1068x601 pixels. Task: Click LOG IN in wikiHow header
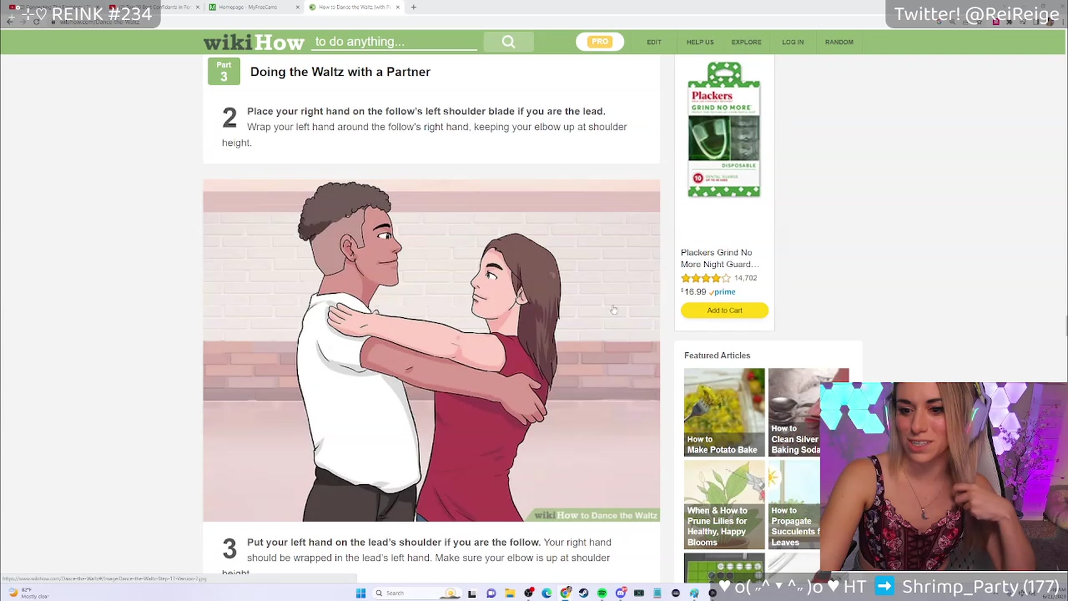pos(793,42)
